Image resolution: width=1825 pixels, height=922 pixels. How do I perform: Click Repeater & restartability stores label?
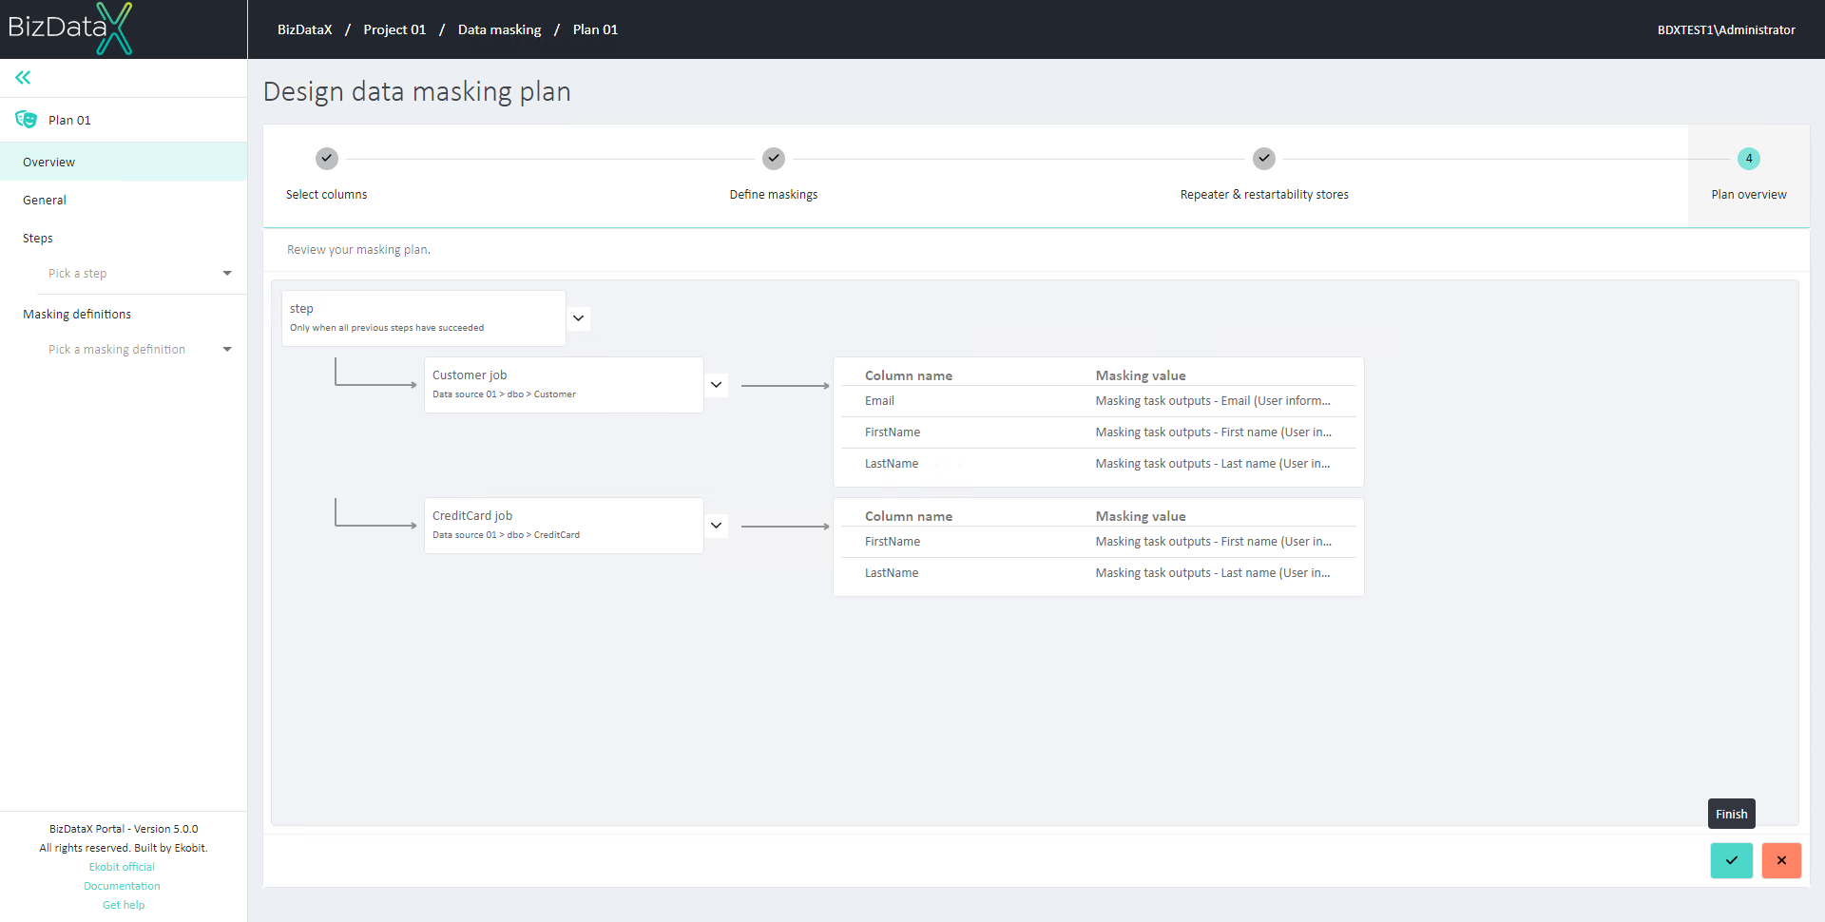click(1264, 195)
